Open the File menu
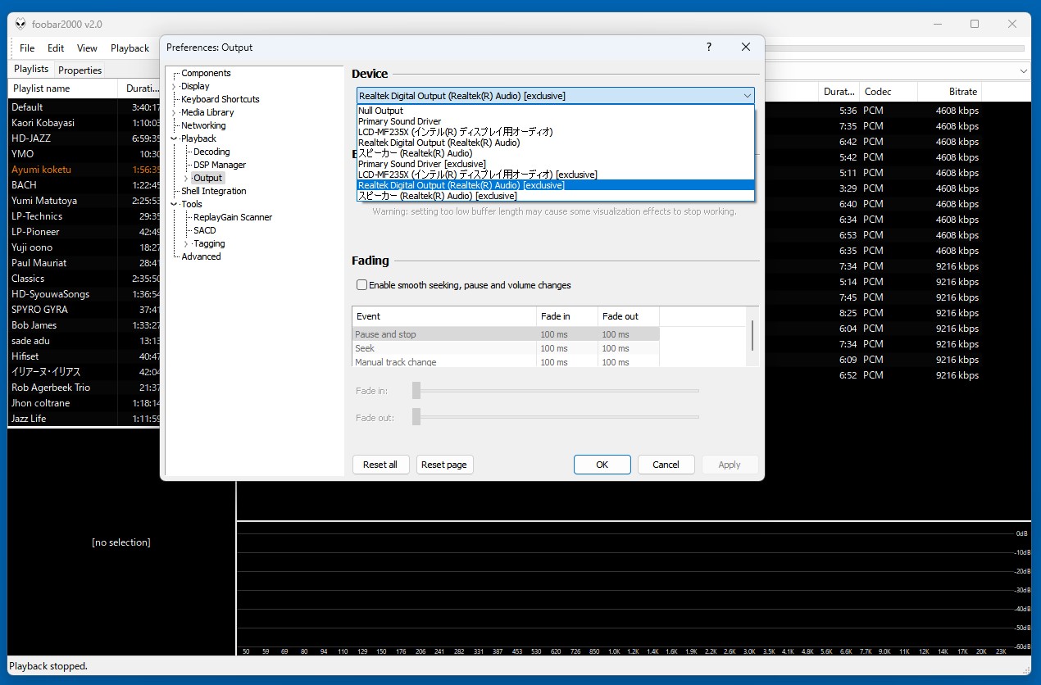The image size is (1041, 685). 27,48
